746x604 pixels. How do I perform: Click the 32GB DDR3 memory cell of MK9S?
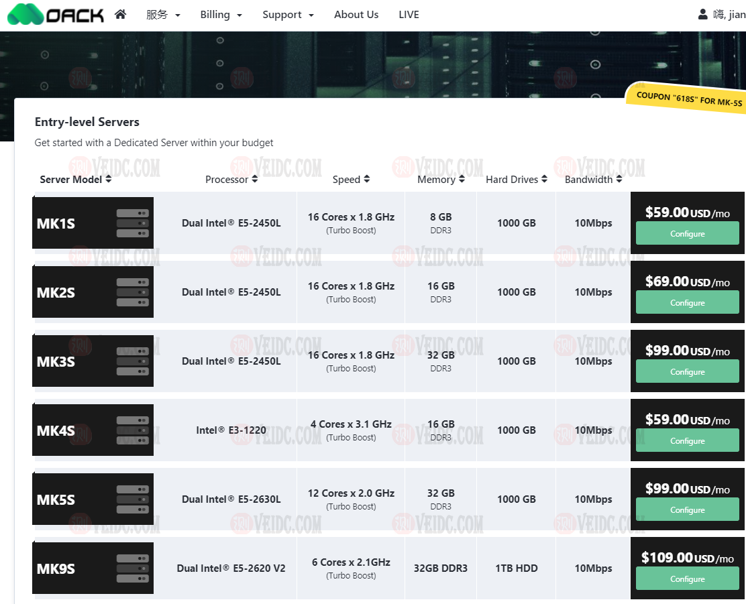441,568
